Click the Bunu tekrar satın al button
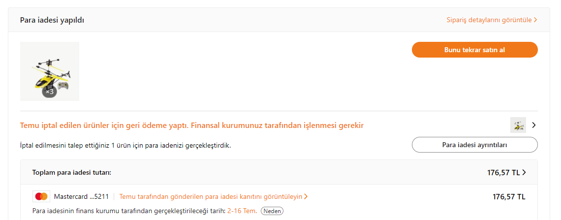 tap(475, 50)
